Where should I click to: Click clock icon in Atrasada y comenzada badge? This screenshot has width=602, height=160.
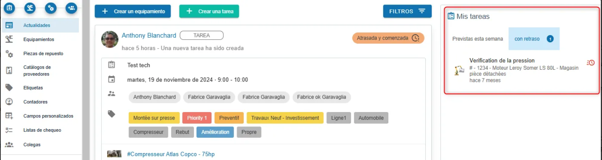pos(416,38)
